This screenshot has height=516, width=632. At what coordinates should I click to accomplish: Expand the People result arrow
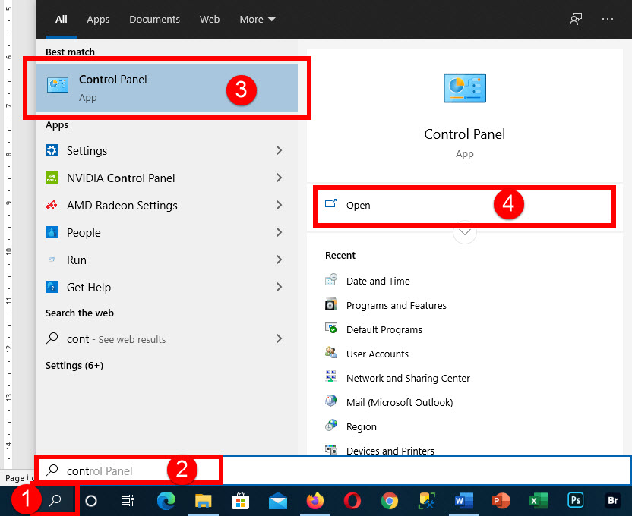click(279, 233)
